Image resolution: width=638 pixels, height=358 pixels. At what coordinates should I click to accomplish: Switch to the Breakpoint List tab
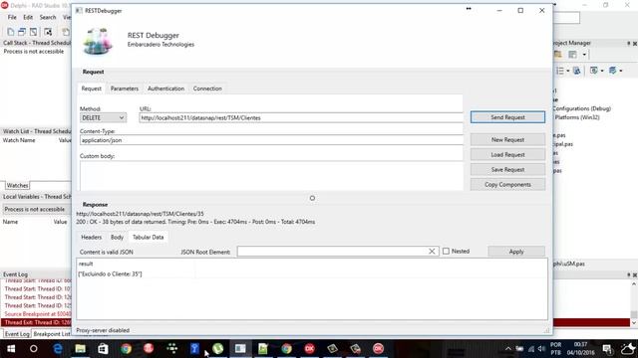coord(52,334)
